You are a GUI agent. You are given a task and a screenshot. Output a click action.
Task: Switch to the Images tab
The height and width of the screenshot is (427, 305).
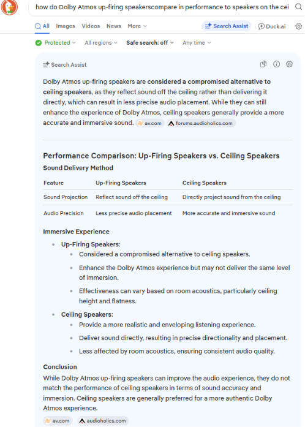[66, 26]
